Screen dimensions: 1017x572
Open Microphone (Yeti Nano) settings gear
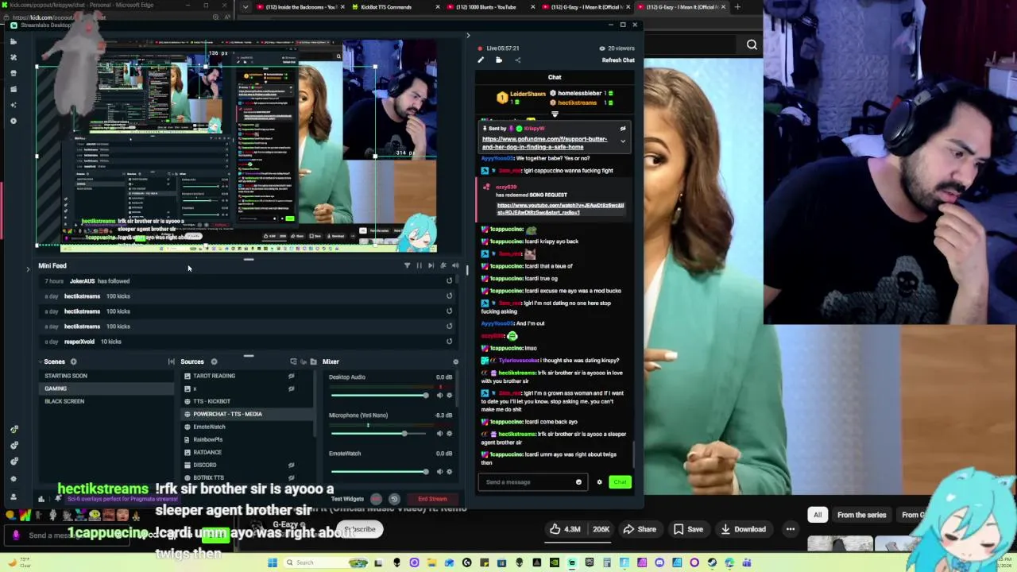(449, 433)
